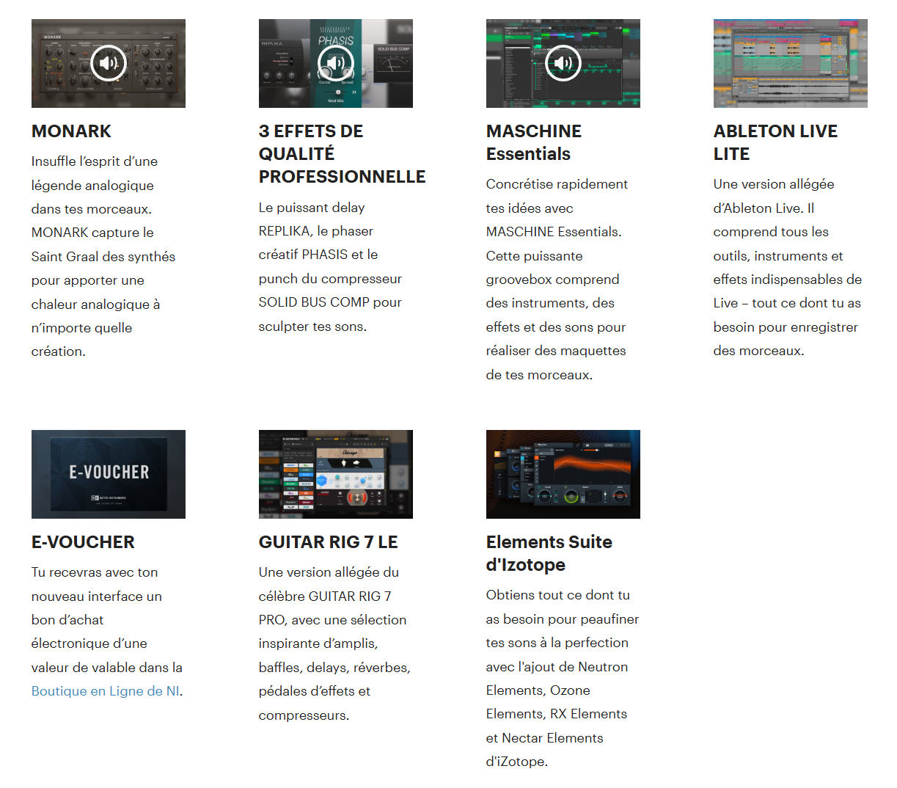The width and height of the screenshot is (897, 788).
Task: Click the text 'Tu recevras avec ton'
Action: [95, 572]
